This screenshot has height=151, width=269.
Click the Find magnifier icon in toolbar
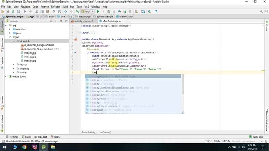[x=54, y=11]
